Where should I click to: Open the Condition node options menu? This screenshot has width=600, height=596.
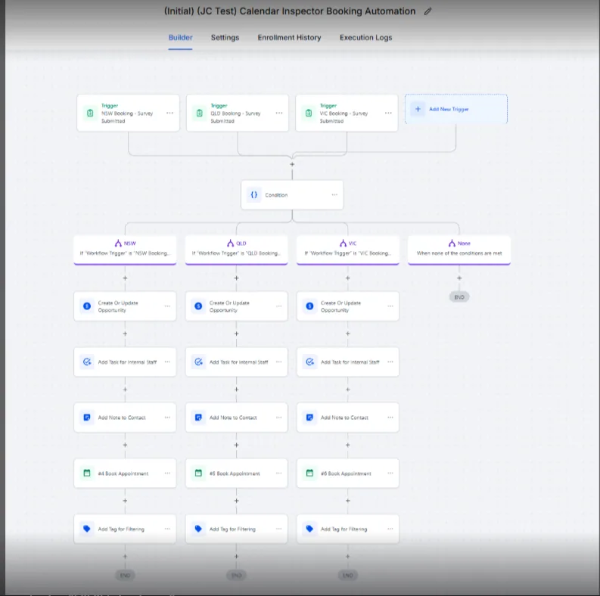(x=334, y=194)
